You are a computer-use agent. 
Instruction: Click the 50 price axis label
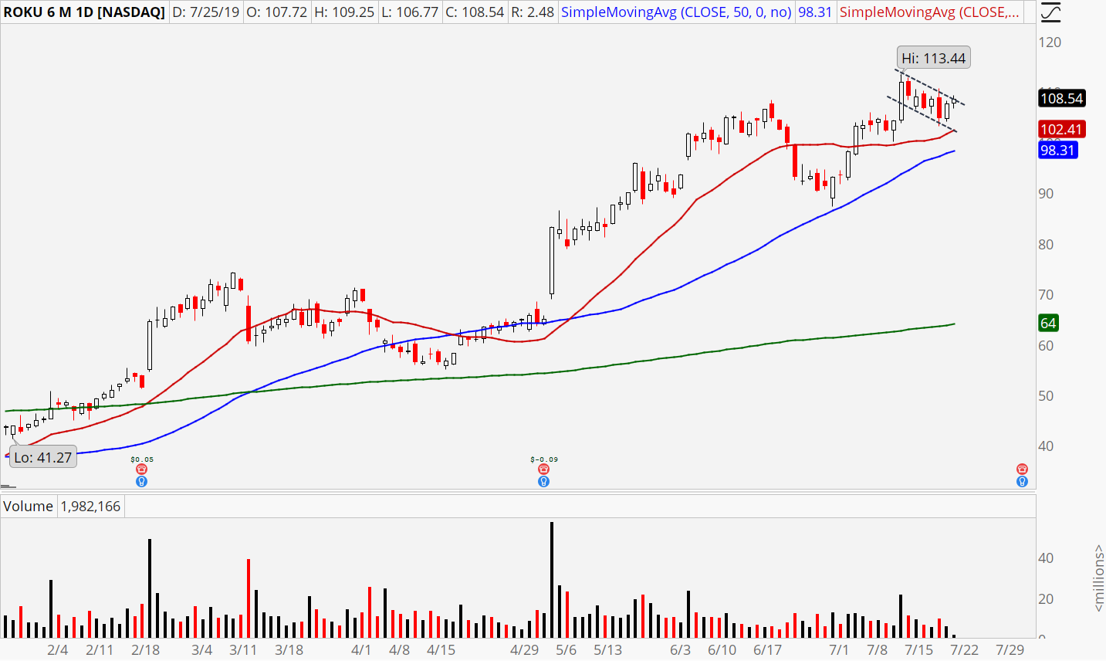1046,396
